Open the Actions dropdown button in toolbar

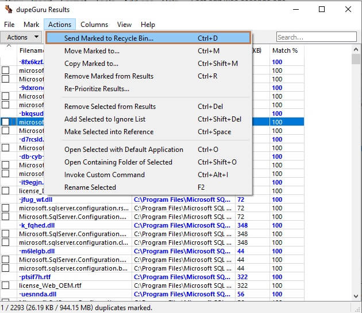22,37
